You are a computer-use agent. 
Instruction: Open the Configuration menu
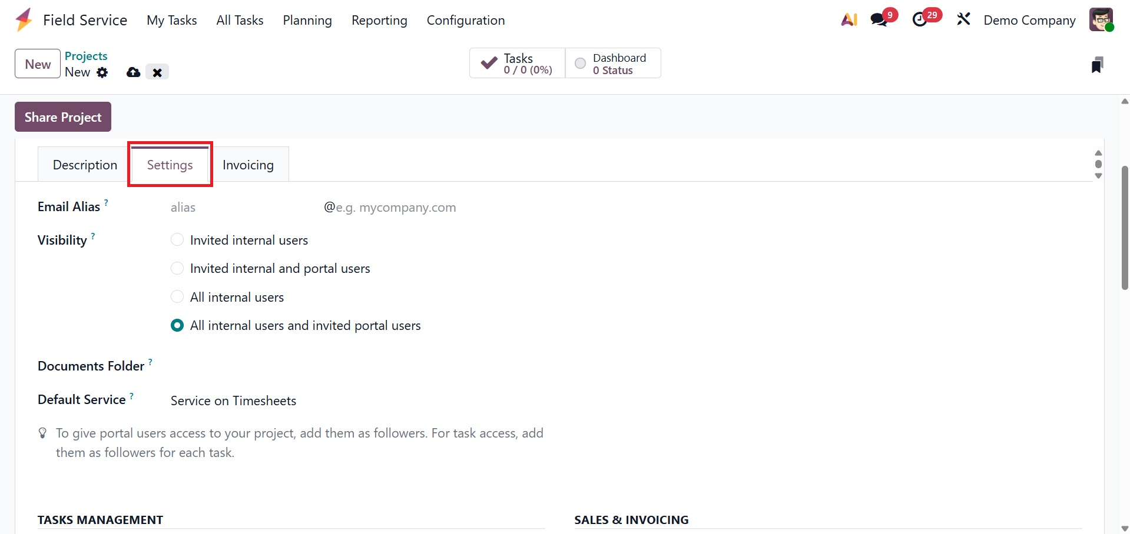click(x=465, y=20)
